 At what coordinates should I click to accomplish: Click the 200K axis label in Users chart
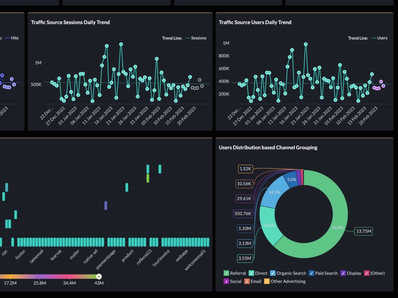tap(224, 94)
